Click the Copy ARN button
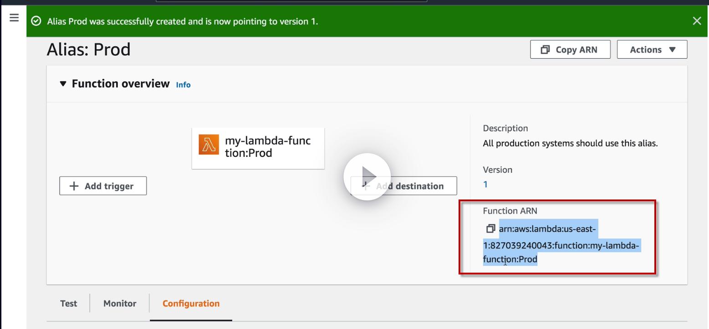The width and height of the screenshot is (709, 329). tap(570, 50)
